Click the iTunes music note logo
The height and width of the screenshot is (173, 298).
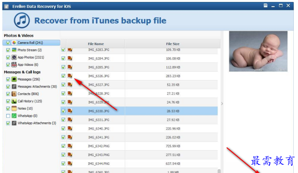22,21
